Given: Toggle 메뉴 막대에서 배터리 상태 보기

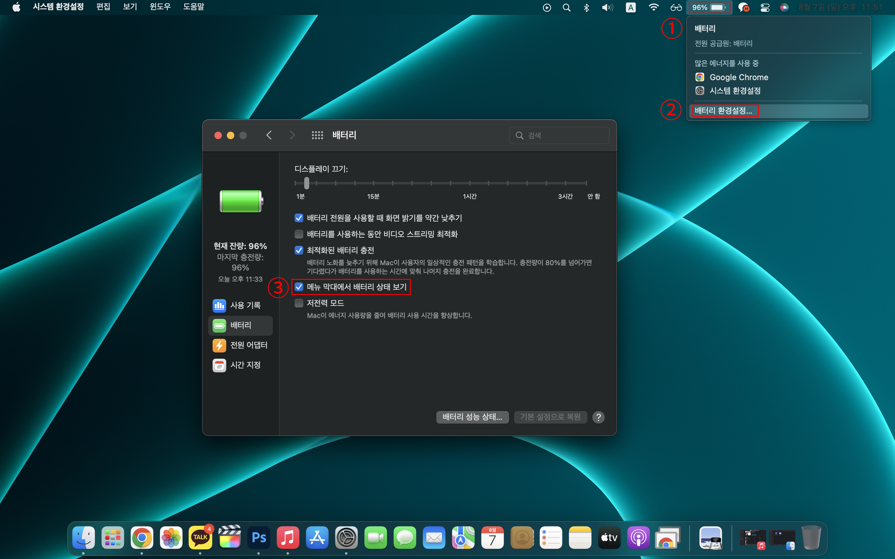Looking at the screenshot, I should pyautogui.click(x=299, y=287).
